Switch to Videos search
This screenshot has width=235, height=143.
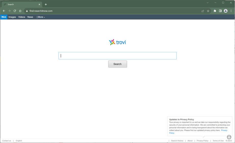(21, 17)
